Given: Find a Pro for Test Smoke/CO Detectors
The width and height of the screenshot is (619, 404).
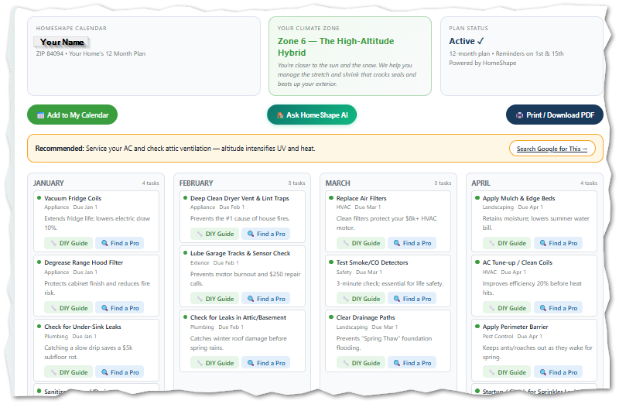Looking at the screenshot, I should click(412, 299).
